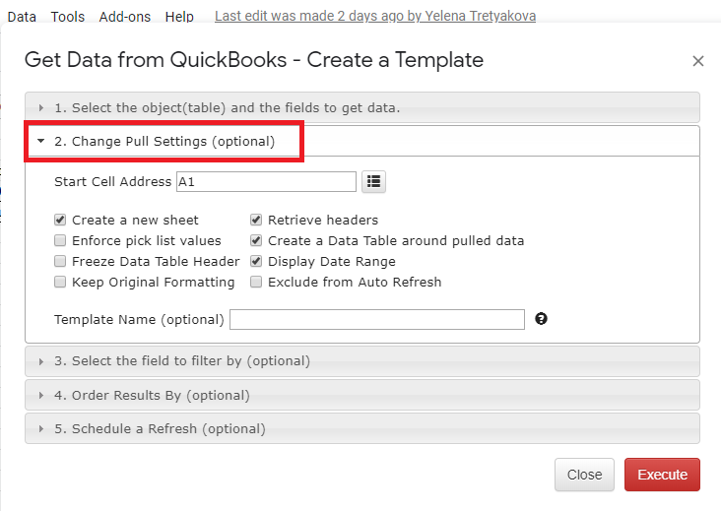Expand the Schedule a Refresh section
This screenshot has height=511, width=721.
[x=362, y=428]
